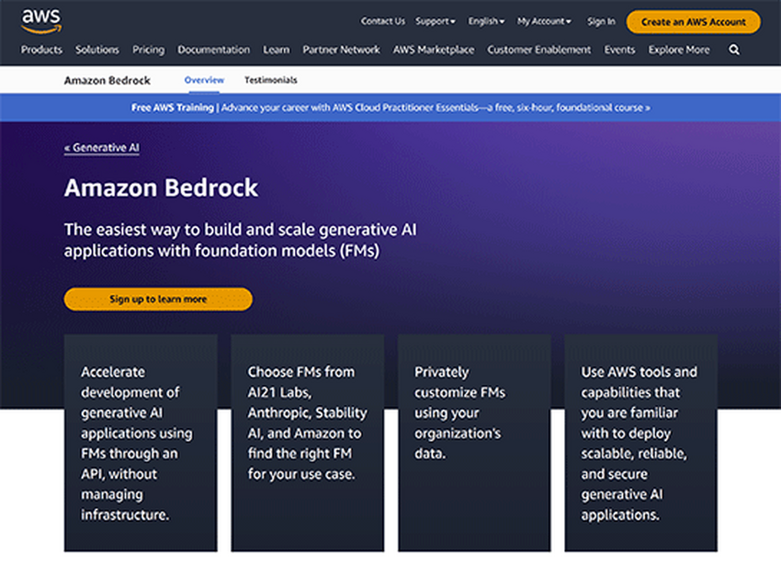Click Sign up to learn more button
Screen dimensions: 781x576
tap(158, 299)
